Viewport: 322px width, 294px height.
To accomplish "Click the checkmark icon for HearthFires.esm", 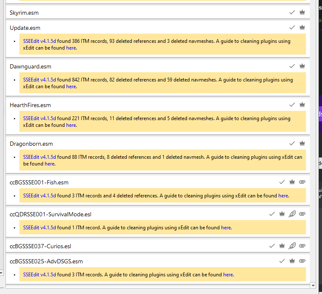I will coord(292,105).
